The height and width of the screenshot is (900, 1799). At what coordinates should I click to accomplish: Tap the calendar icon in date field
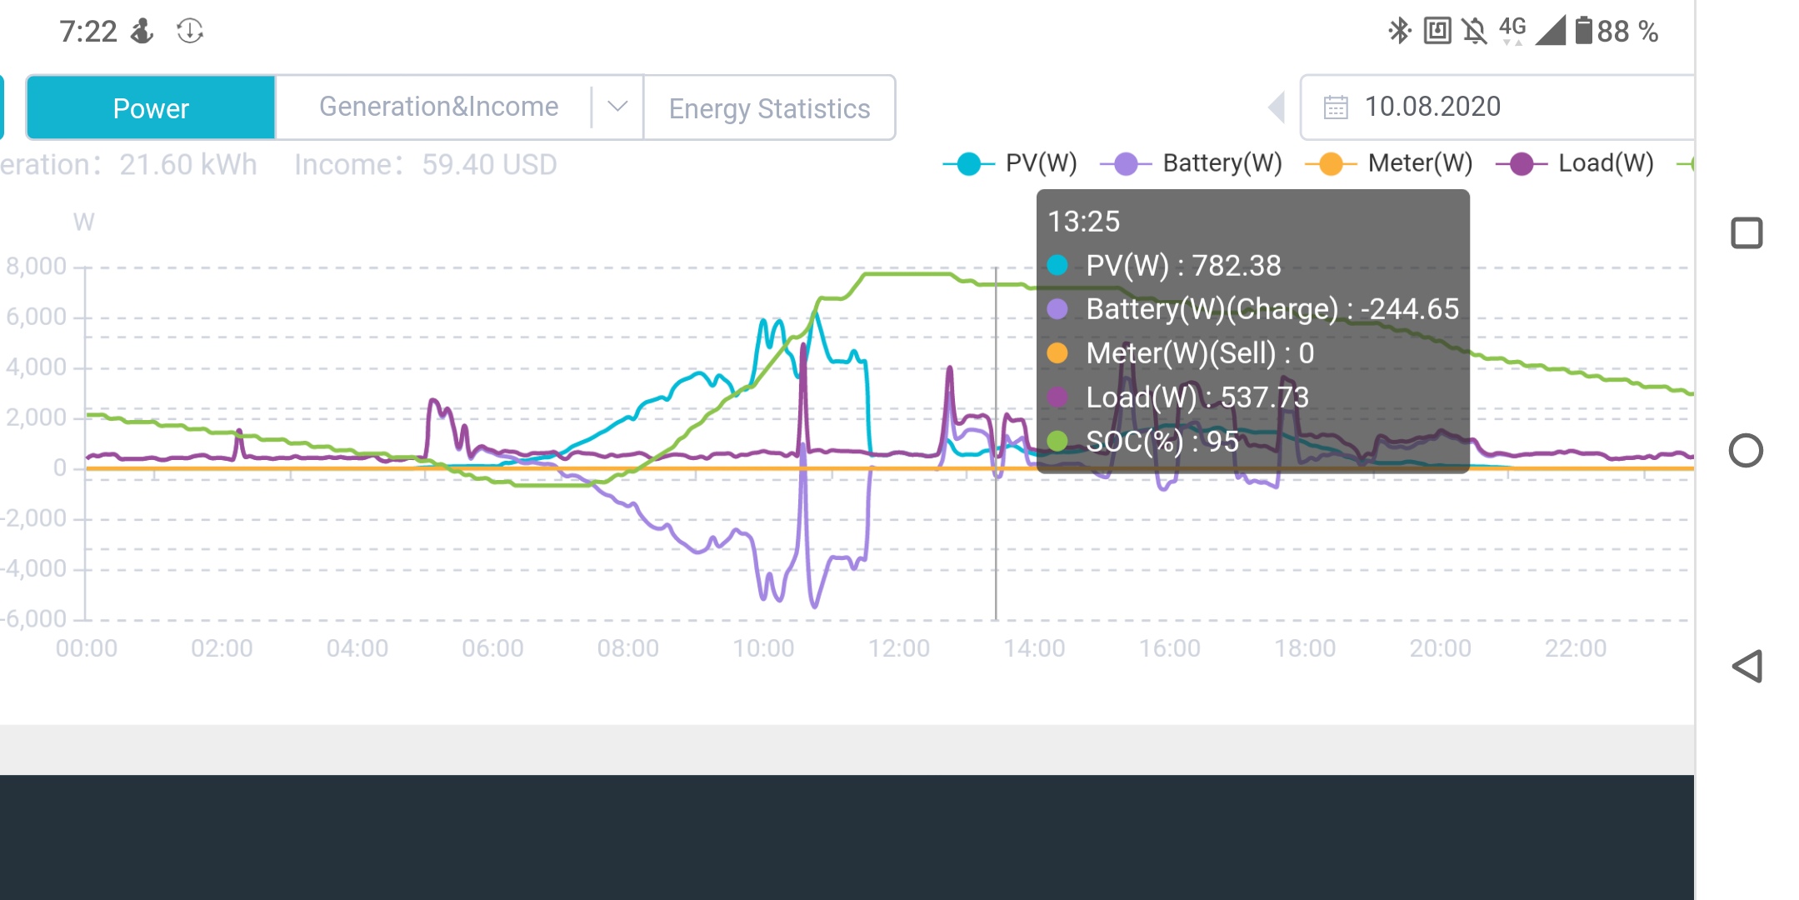(1336, 107)
